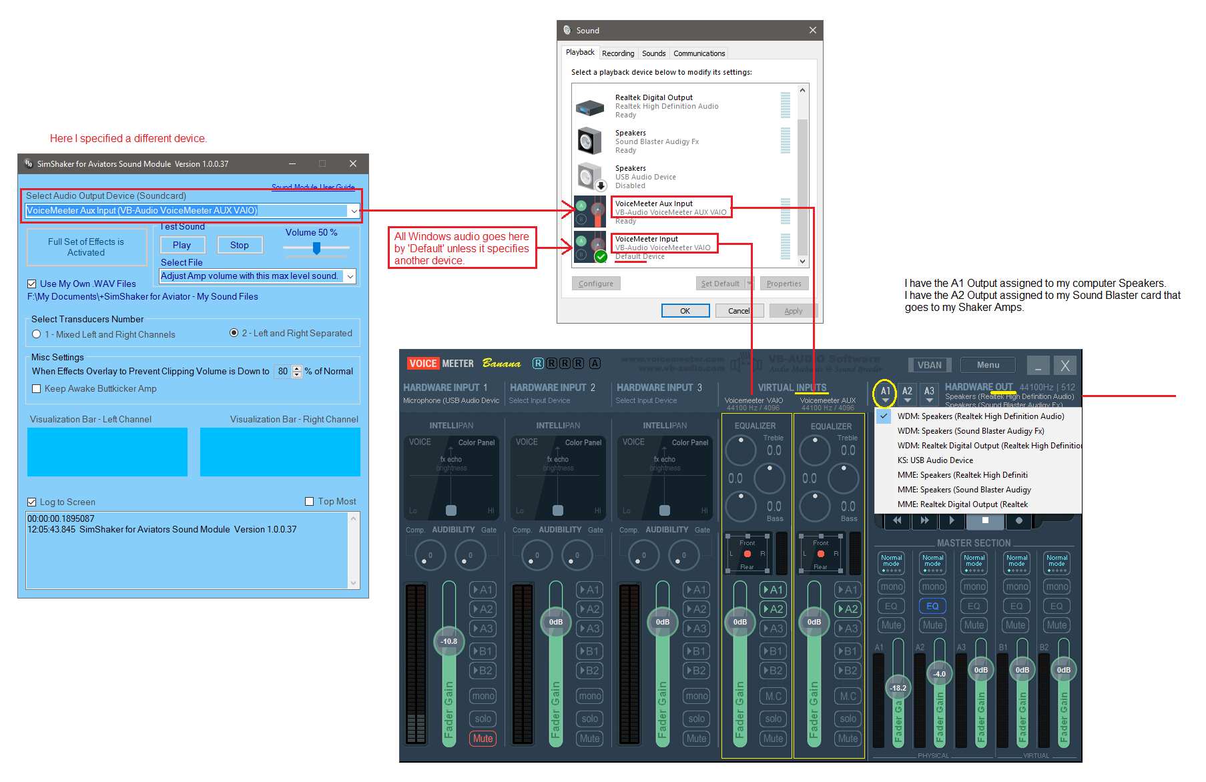Select Mixed Left and Right Channels radio
The image size is (1206, 782).
[x=37, y=334]
